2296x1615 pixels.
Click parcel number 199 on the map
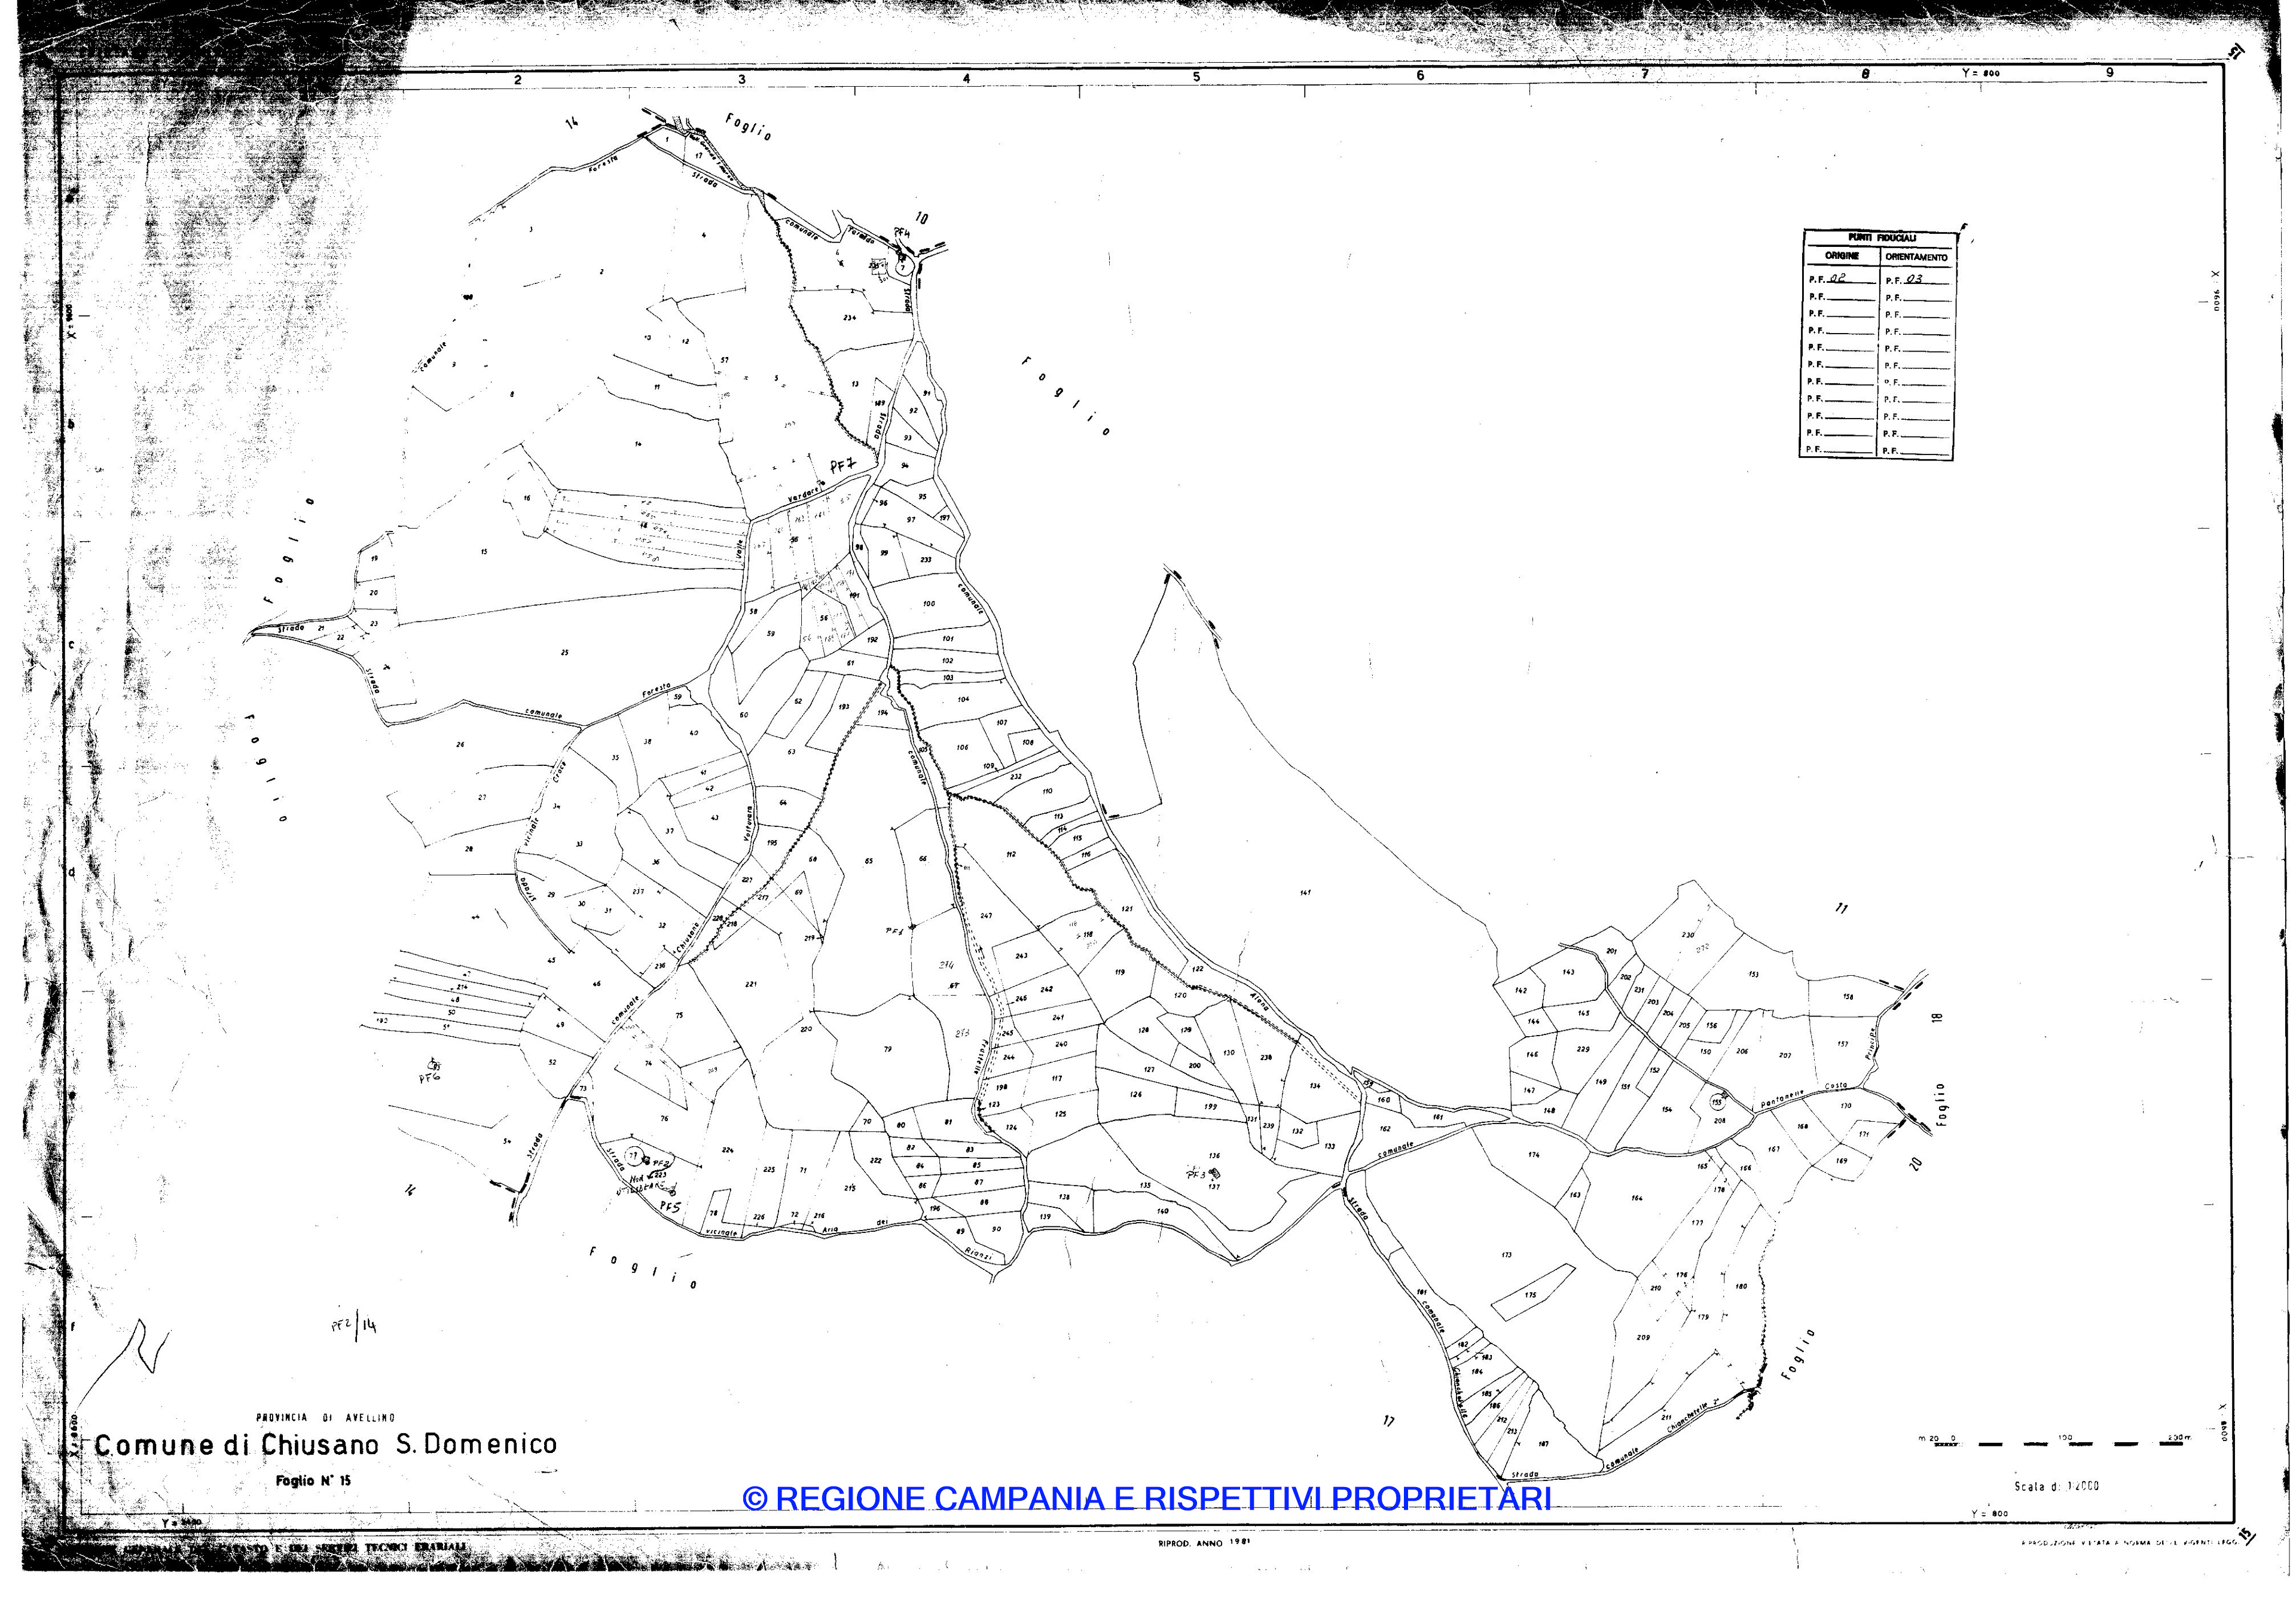click(x=1210, y=1107)
